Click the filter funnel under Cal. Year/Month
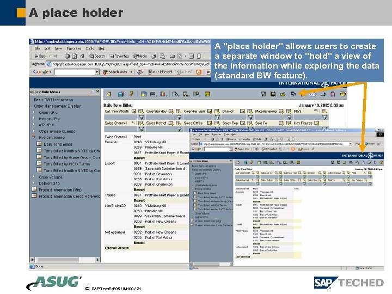This screenshot has width=392, height=294. (141, 117)
